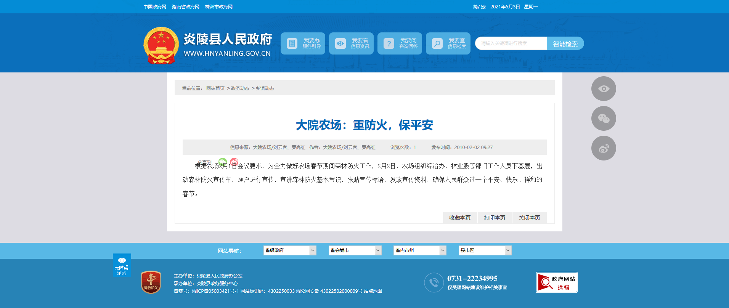Screen dimensions: 729x308
Task: Open the 我要问 咨询问答 shortcut
Action: (x=400, y=43)
